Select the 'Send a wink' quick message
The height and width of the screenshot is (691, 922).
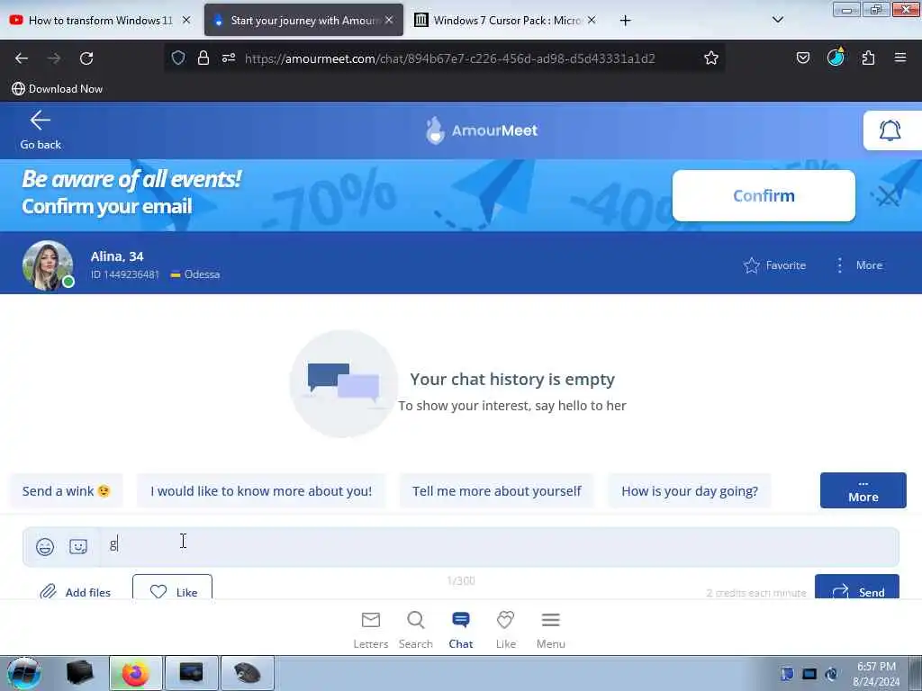pos(67,491)
